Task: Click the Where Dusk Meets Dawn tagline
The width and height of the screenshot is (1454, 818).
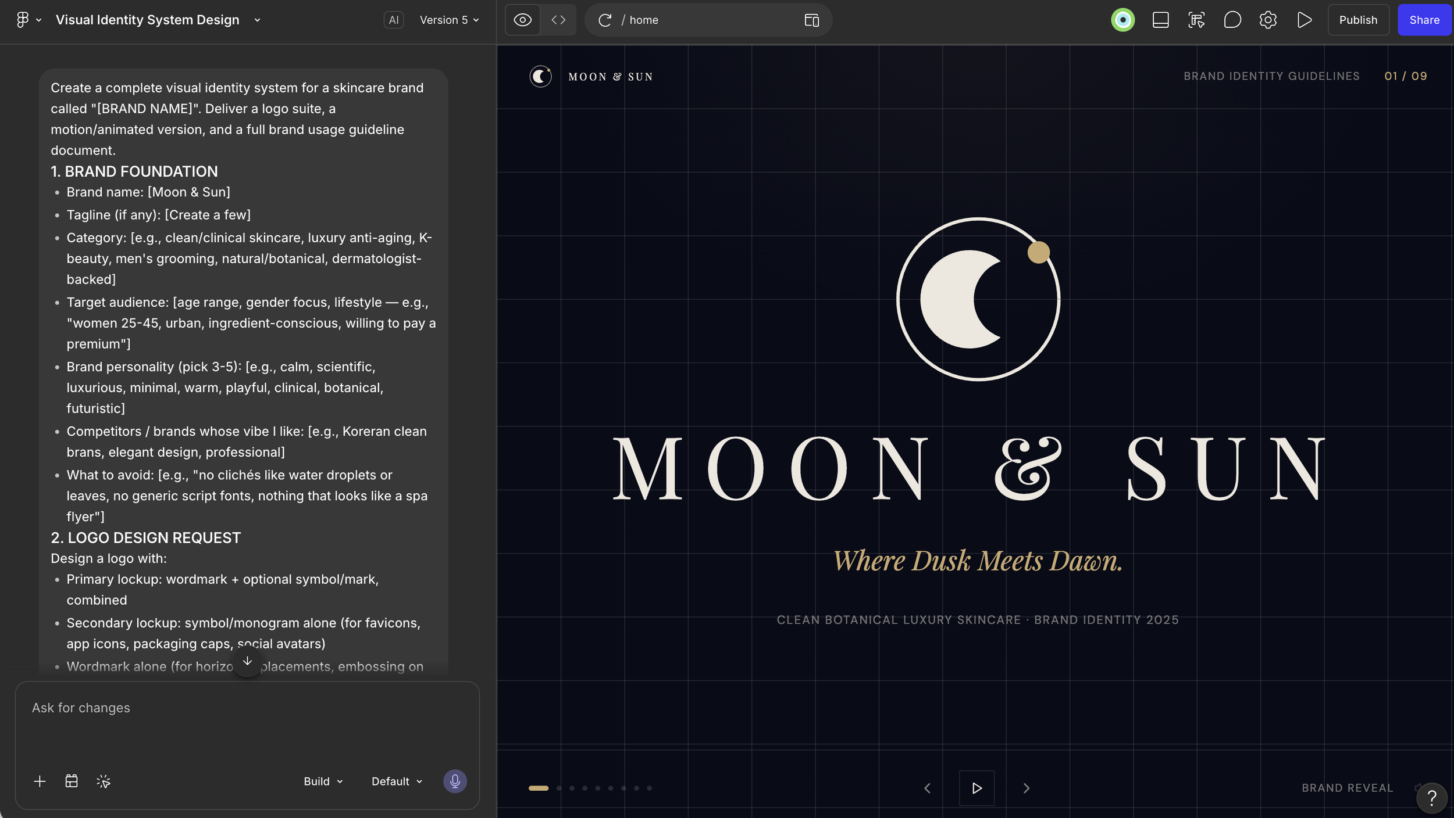Action: click(978, 561)
